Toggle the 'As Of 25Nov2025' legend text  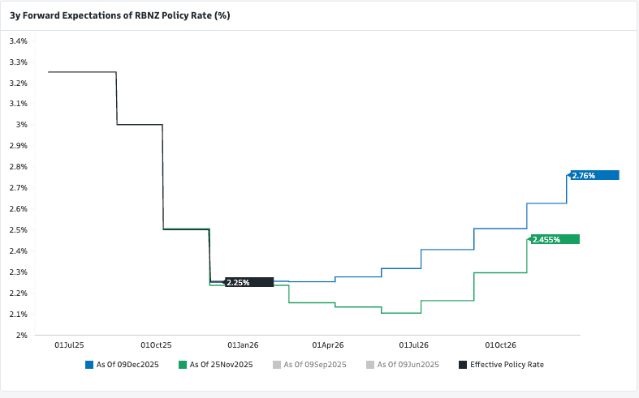221,365
